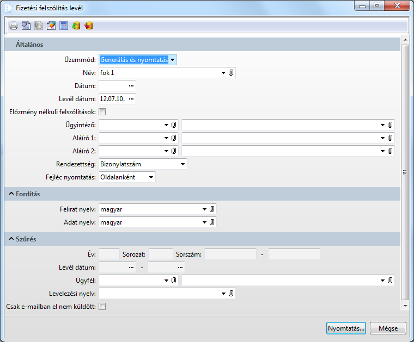The width and height of the screenshot is (414, 342).
Task: Click the paperclip next to Felirat nyelv
Action: (x=212, y=209)
